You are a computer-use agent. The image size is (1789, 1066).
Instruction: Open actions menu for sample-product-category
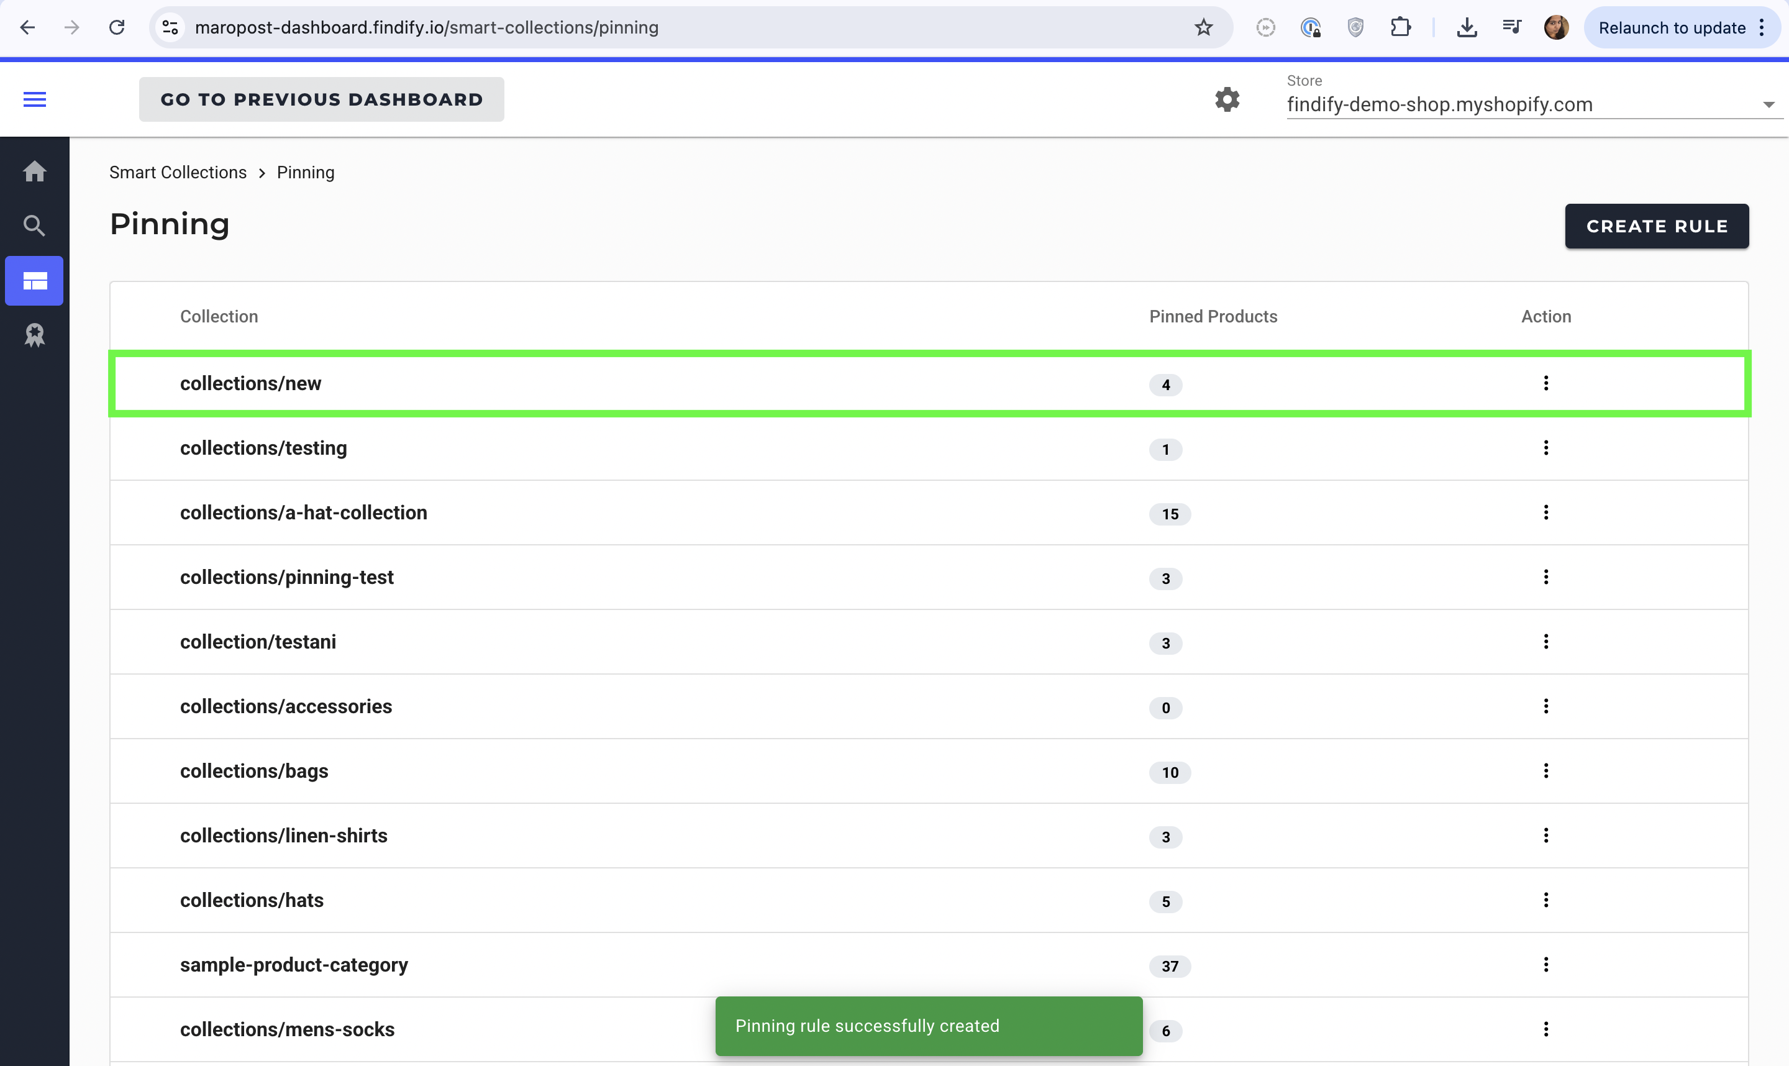1545,965
